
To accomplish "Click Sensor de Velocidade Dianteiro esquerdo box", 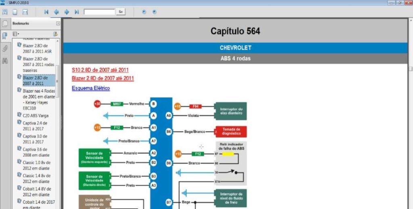I will (x=94, y=158).
